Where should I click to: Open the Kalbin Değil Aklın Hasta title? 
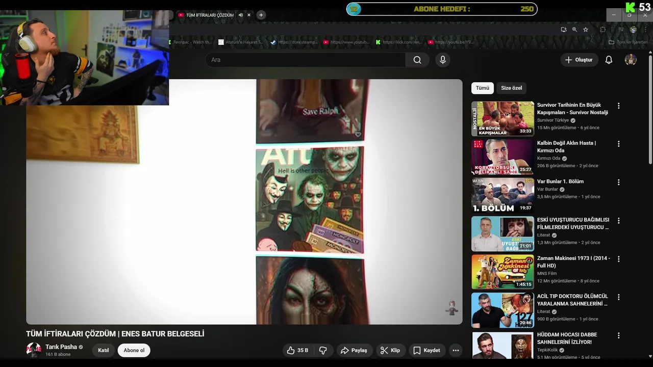coord(566,147)
